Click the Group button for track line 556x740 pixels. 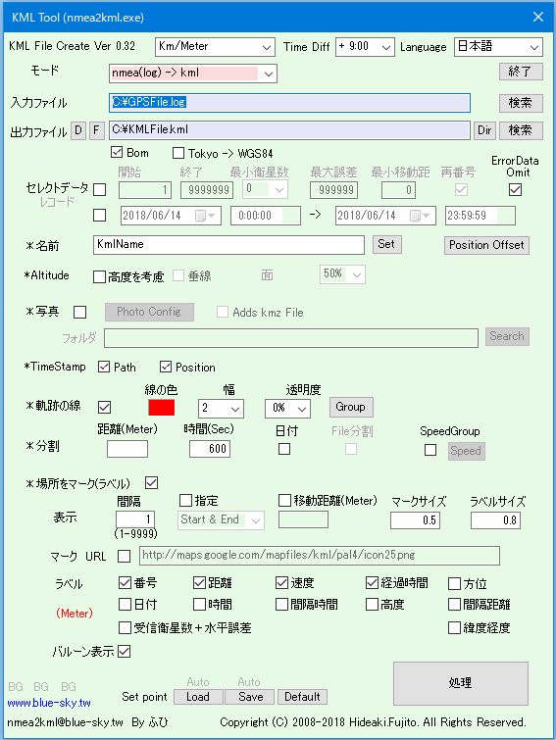point(351,407)
